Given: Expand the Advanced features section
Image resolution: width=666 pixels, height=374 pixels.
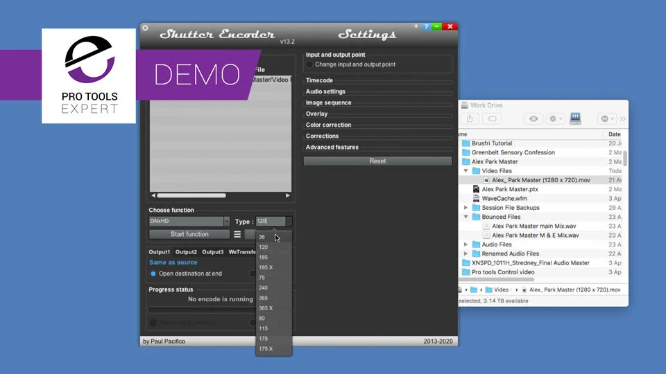Looking at the screenshot, I should click(x=332, y=147).
